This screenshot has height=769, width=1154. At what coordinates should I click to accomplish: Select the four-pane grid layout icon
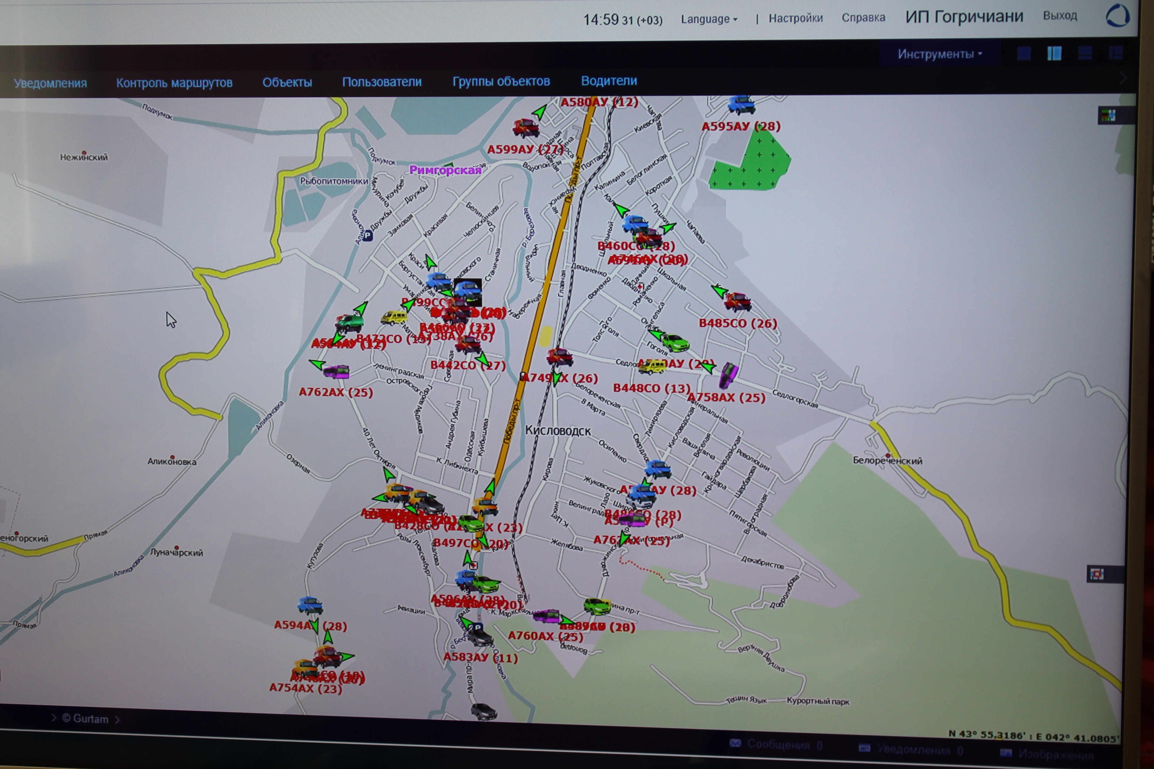coord(1115,53)
